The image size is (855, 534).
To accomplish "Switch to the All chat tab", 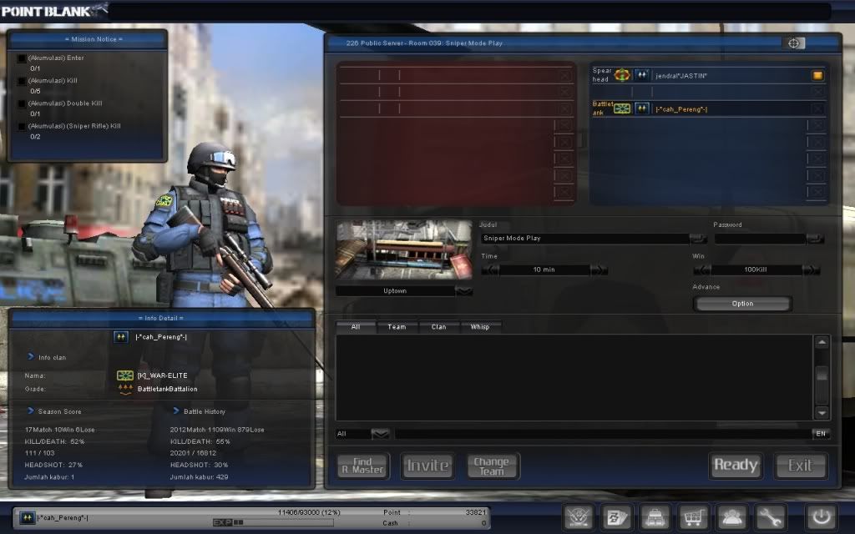I will click(356, 327).
